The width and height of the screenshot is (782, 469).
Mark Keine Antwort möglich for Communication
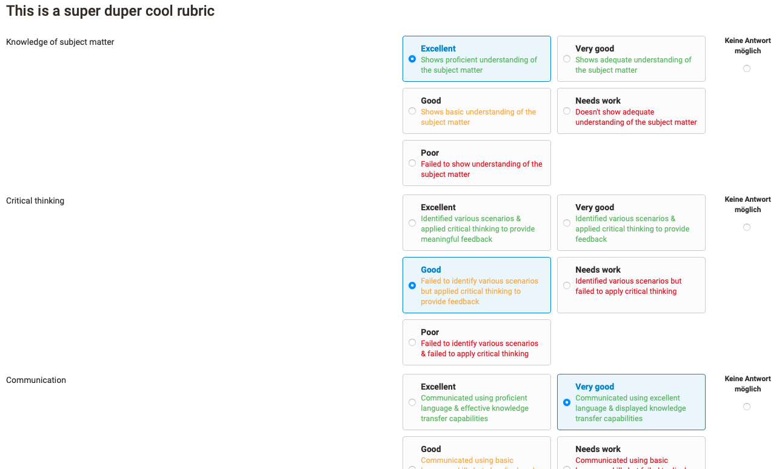(x=747, y=407)
